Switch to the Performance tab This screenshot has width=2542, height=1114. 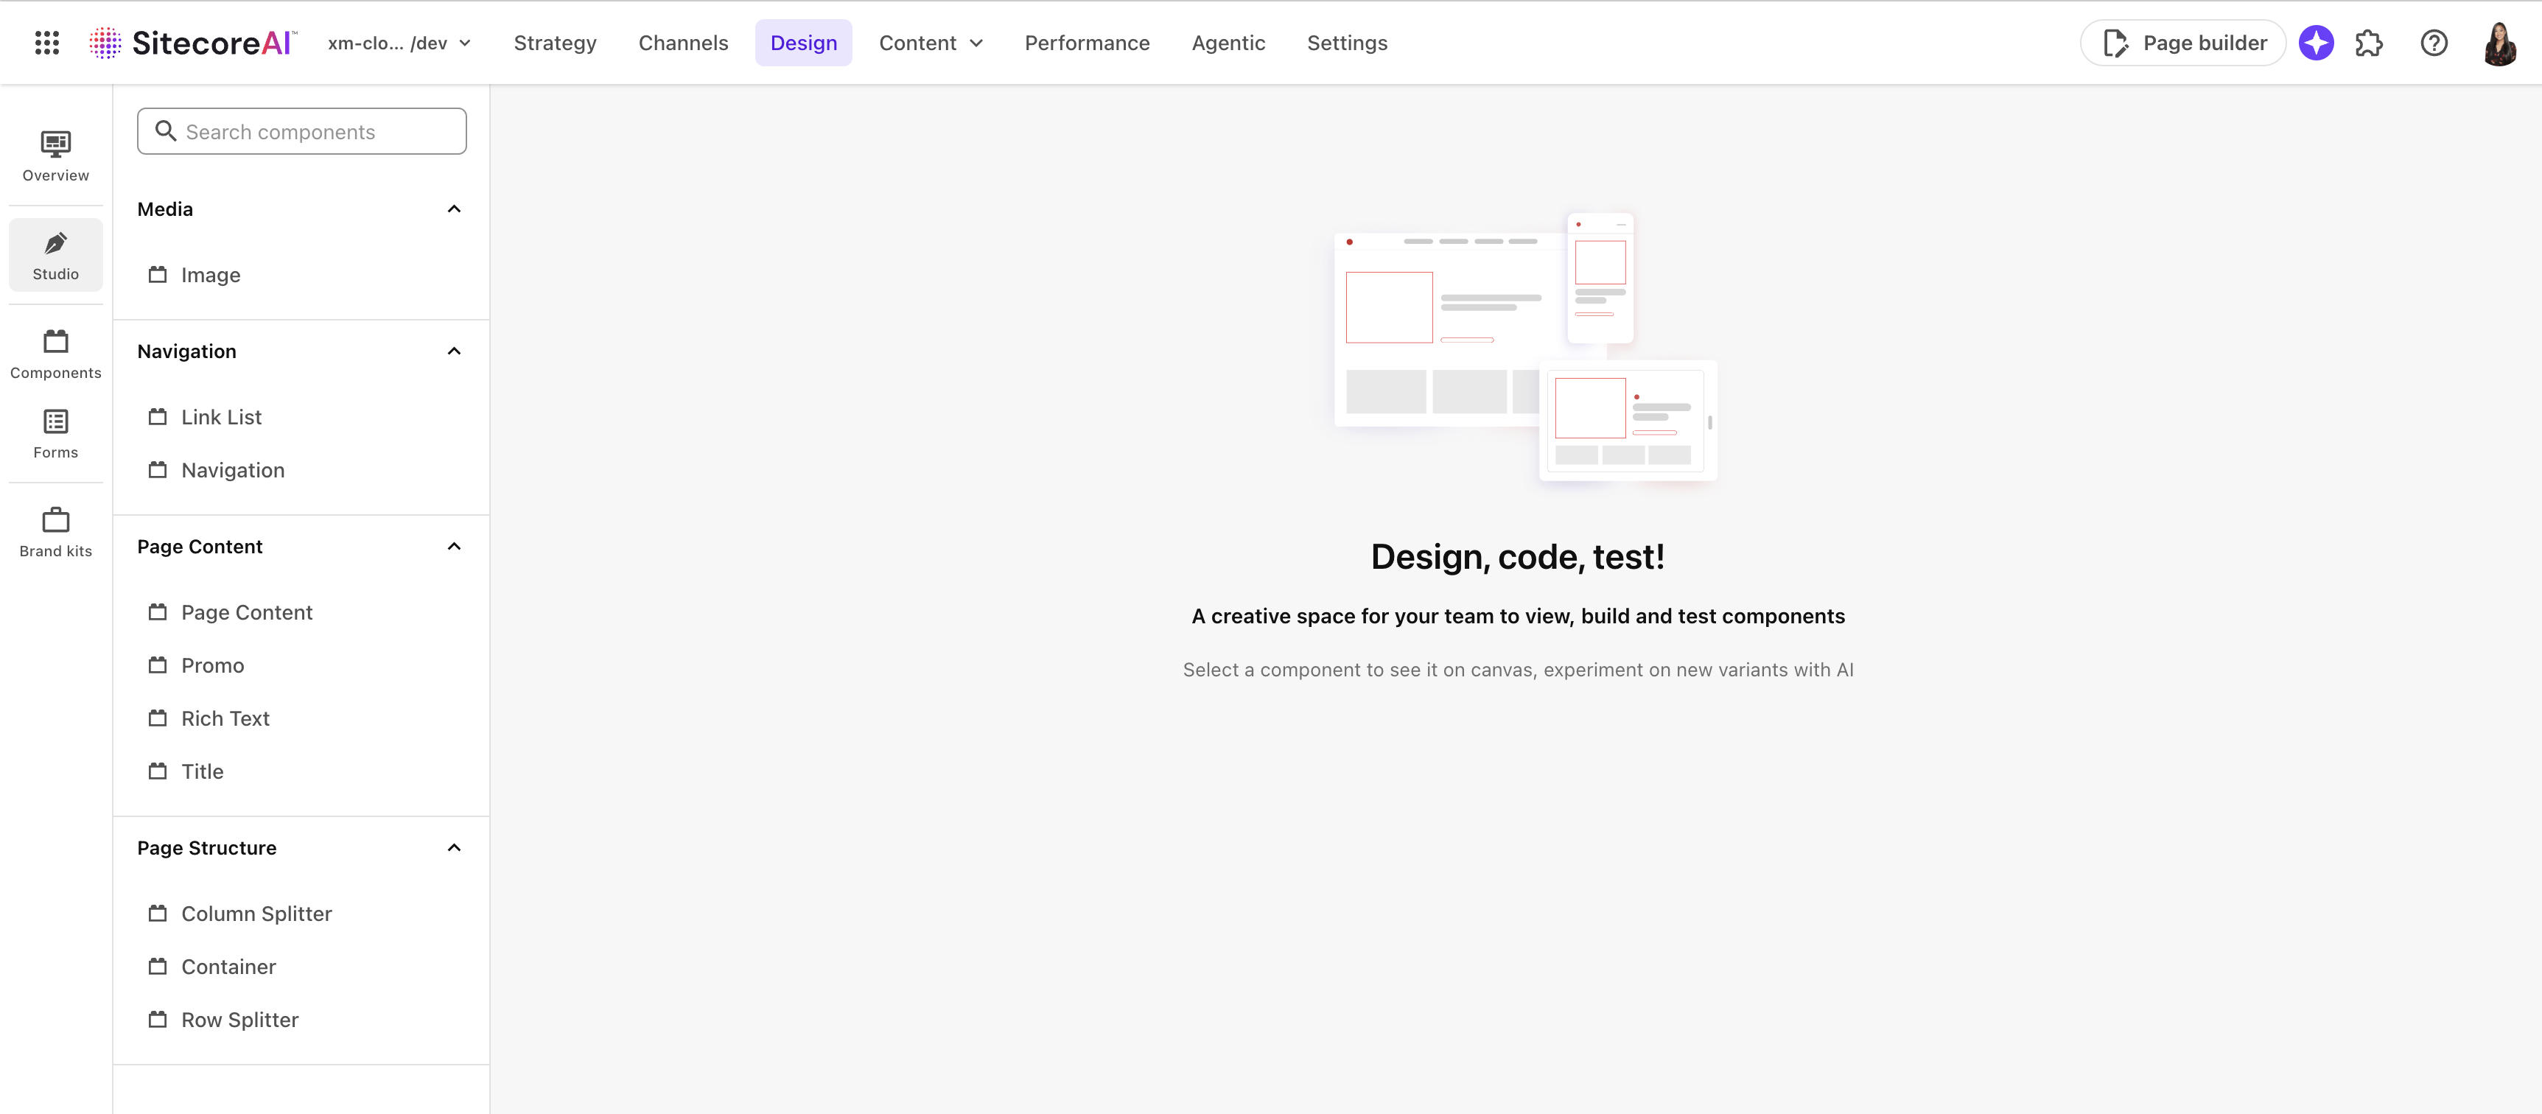(1087, 43)
